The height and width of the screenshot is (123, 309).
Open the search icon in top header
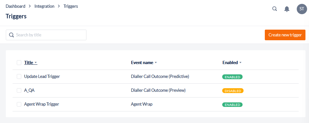point(274,9)
